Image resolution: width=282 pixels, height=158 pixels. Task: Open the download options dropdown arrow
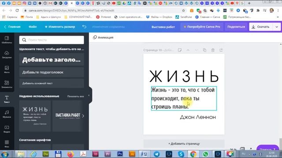(277, 27)
